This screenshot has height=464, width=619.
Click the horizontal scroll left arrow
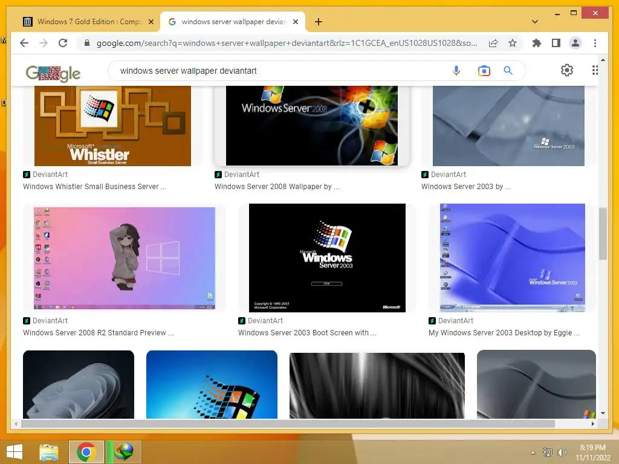[x=16, y=424]
